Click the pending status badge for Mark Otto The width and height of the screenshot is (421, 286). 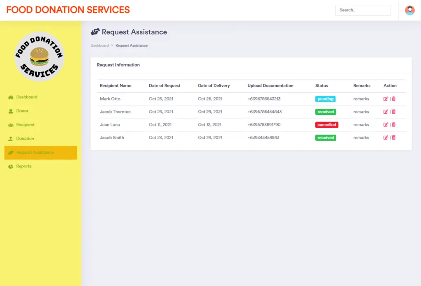click(325, 99)
